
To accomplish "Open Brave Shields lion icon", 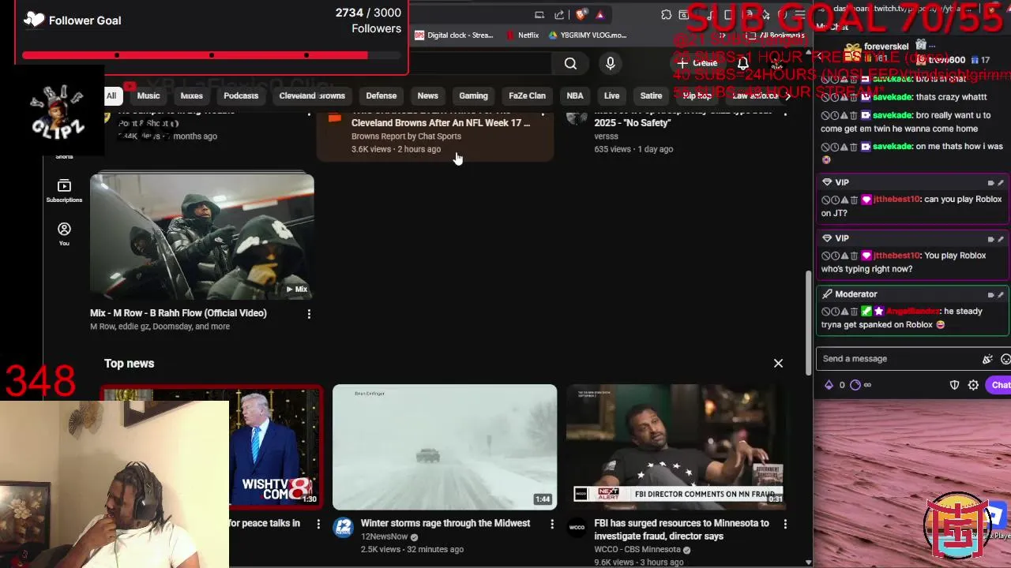I will coord(581,14).
